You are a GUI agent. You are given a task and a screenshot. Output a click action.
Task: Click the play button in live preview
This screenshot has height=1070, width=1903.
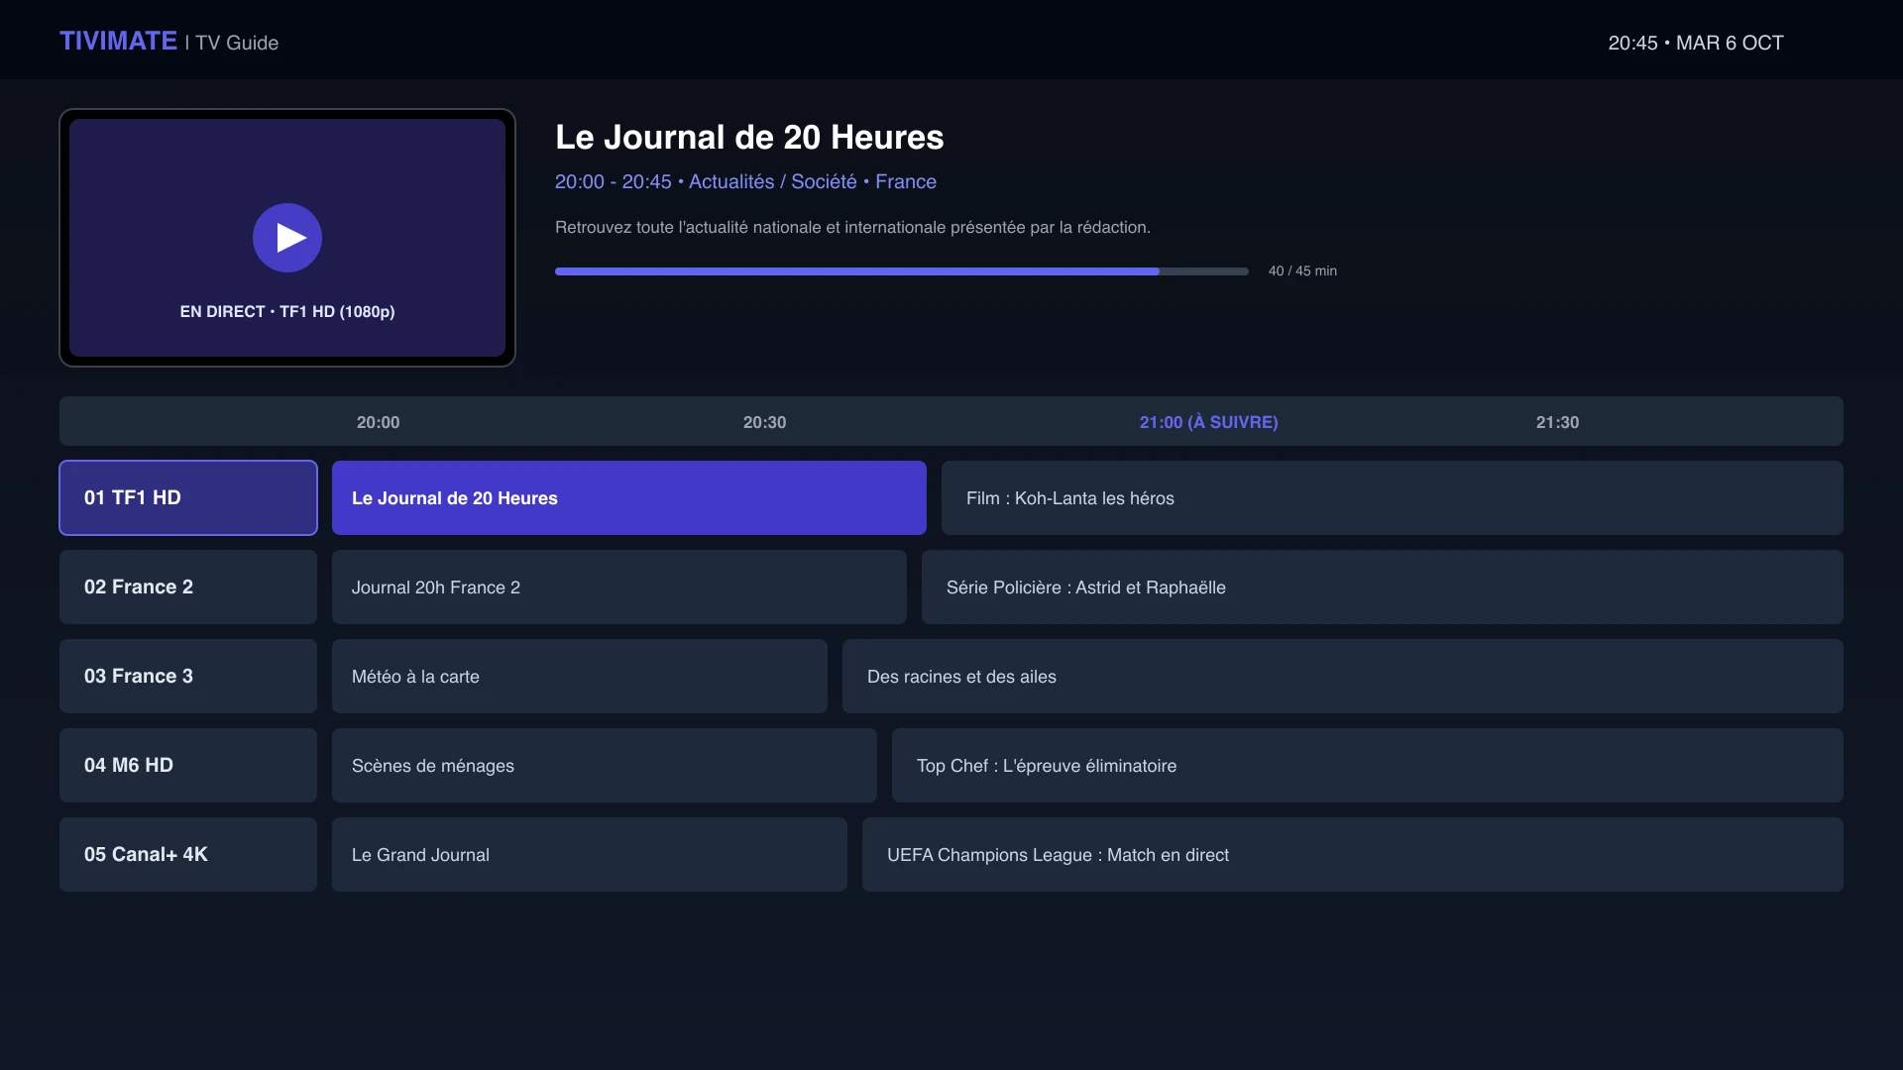click(x=287, y=238)
